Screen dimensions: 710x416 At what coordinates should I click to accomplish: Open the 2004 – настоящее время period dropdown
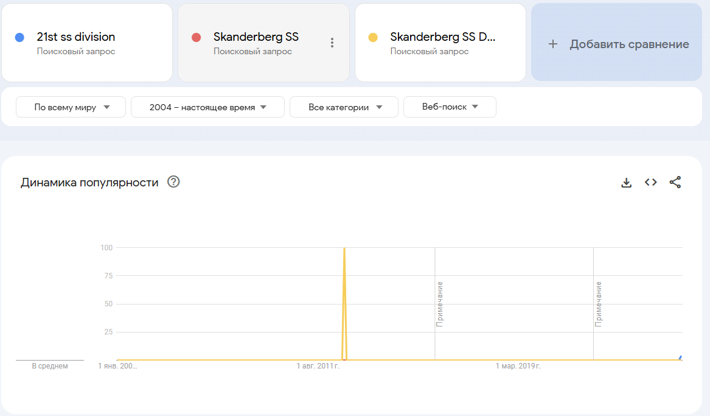point(207,107)
